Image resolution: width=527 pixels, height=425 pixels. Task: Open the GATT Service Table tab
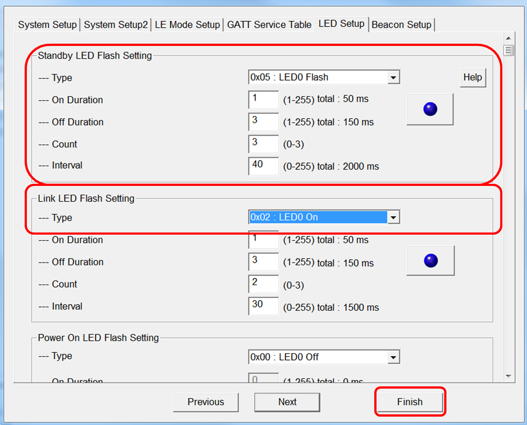pos(269,25)
